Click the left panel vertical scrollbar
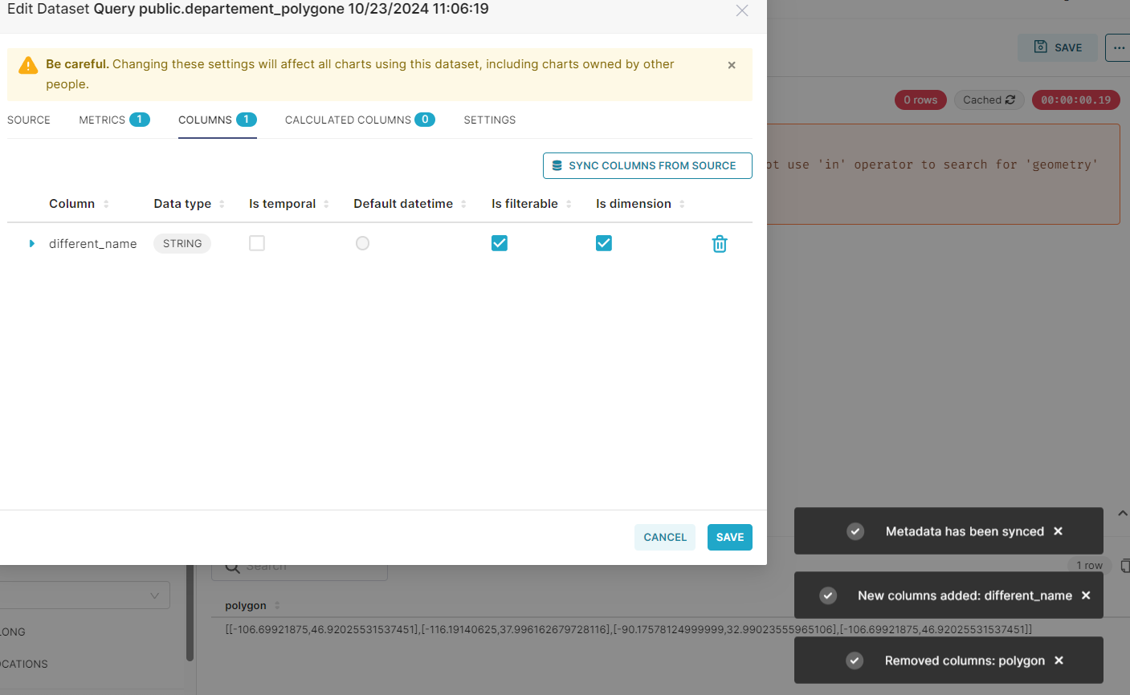1130x695 pixels. coord(190,612)
